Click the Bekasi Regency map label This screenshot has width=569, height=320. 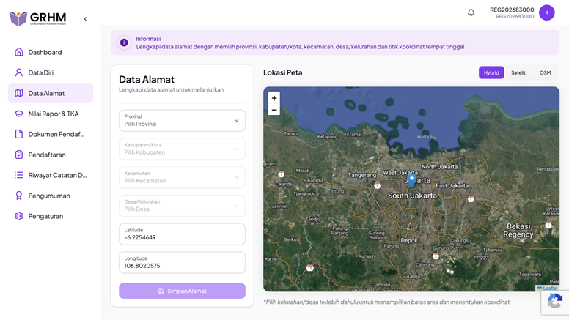click(518, 230)
